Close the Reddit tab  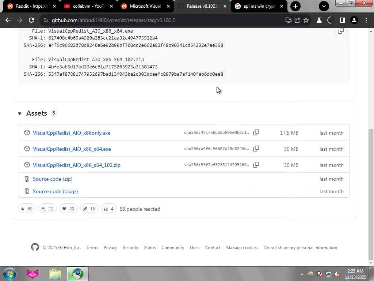click(54, 6)
